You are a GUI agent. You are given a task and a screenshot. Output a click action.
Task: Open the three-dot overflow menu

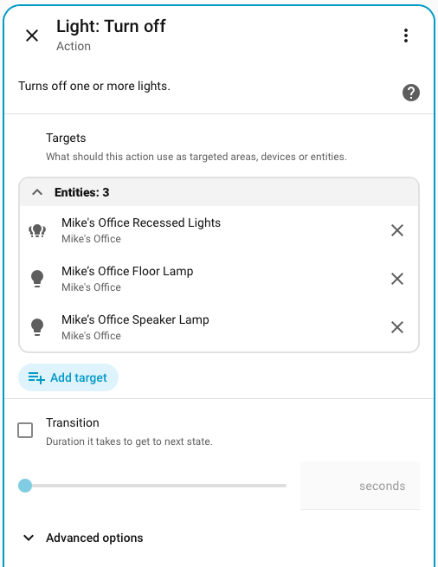pos(406,35)
